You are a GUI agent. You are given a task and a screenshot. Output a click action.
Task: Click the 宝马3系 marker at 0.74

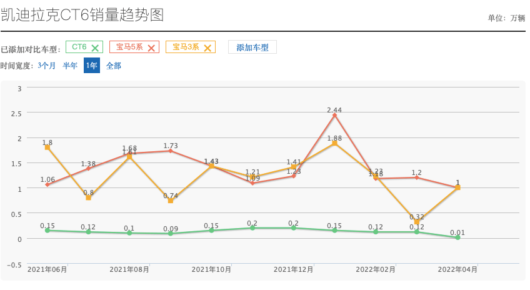click(x=171, y=201)
